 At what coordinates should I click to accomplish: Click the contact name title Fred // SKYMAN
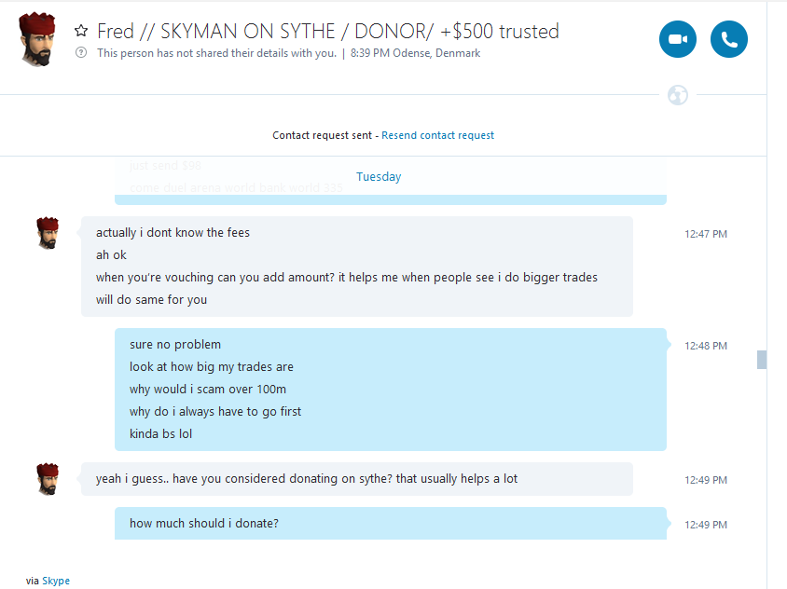(327, 31)
